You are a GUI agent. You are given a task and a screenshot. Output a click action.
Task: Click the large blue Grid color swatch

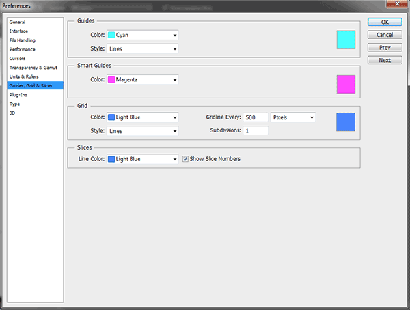(345, 122)
